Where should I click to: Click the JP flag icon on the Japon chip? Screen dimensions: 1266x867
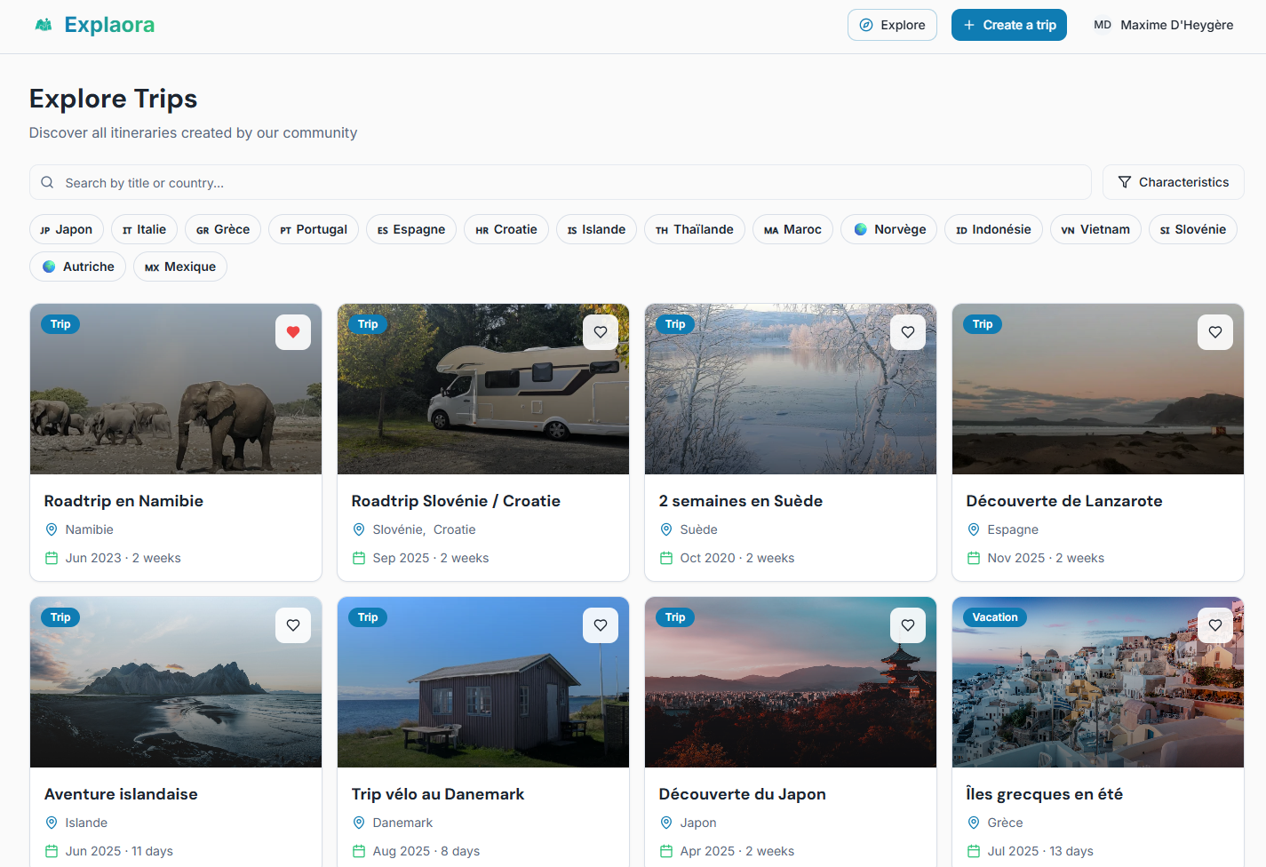point(48,229)
